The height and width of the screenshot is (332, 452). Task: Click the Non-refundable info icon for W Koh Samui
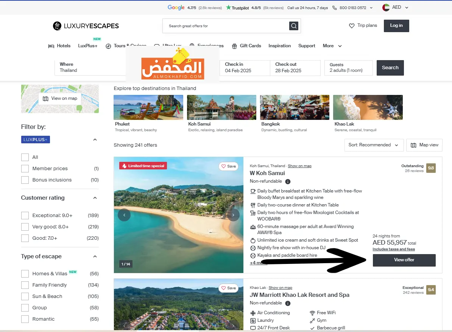[x=288, y=182]
